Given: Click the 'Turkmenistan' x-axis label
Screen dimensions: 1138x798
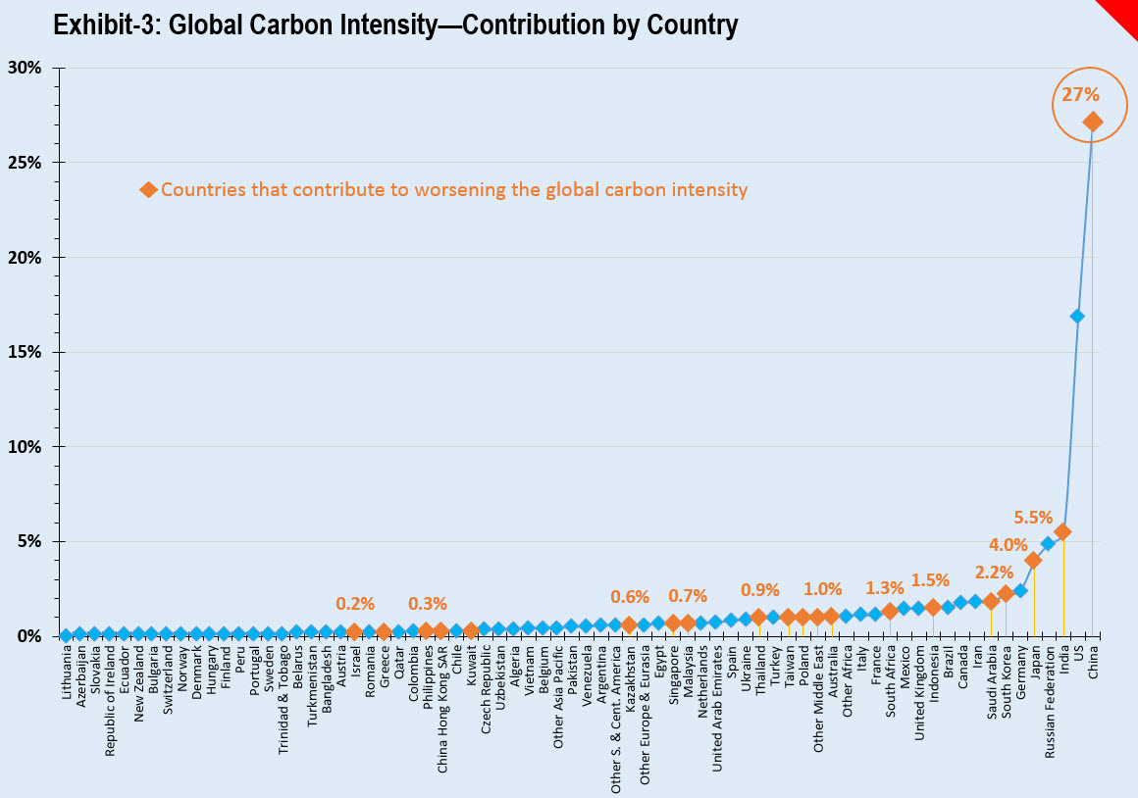Looking at the screenshot, I should click(x=312, y=685).
